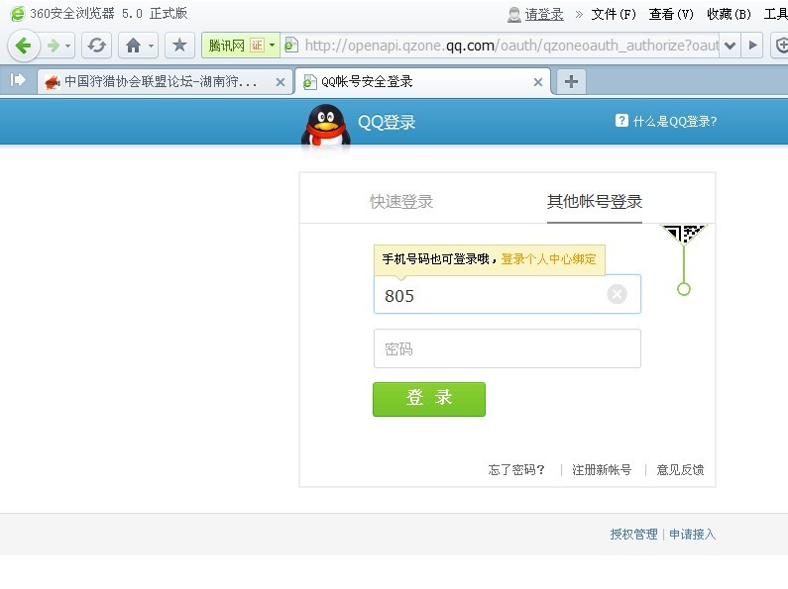Click the QQ penguin logo
Screen dimensions: 788x589
click(326, 127)
